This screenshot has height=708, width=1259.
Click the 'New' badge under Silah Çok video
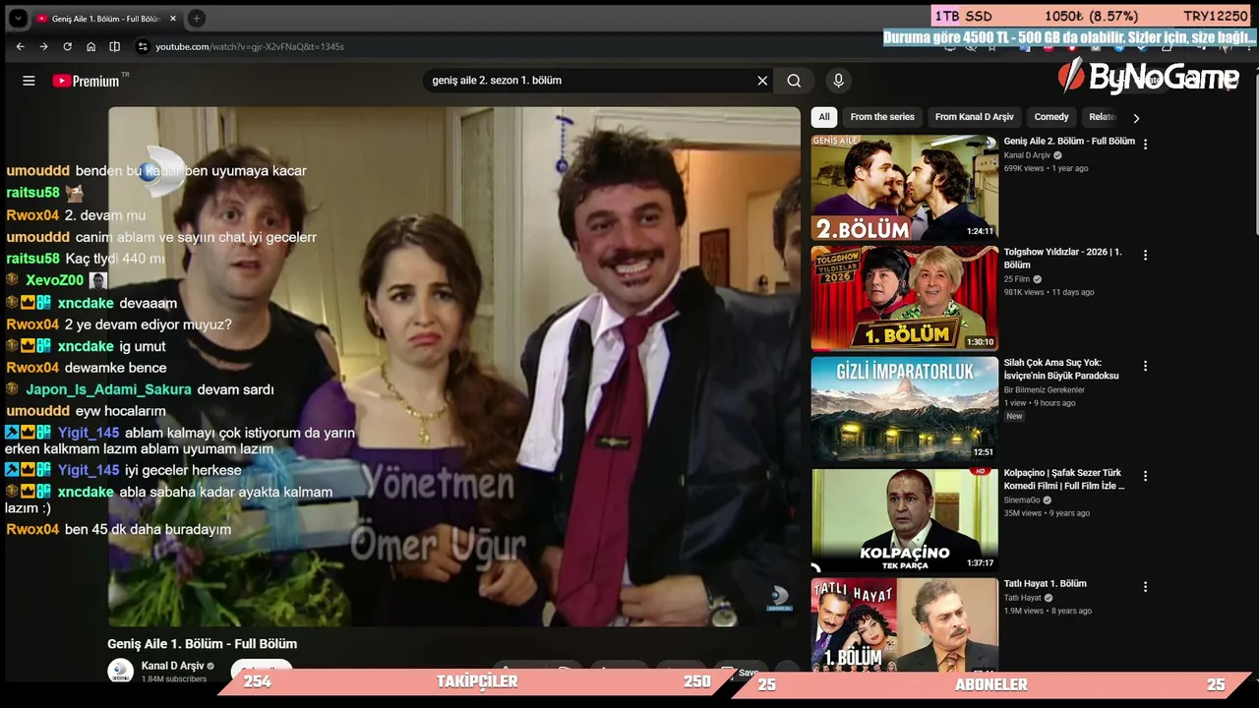pyautogui.click(x=1014, y=417)
